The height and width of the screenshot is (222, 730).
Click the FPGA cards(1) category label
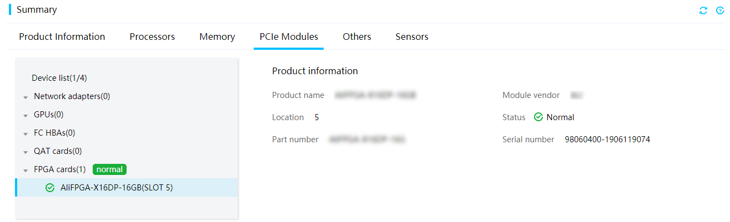pyautogui.click(x=60, y=169)
